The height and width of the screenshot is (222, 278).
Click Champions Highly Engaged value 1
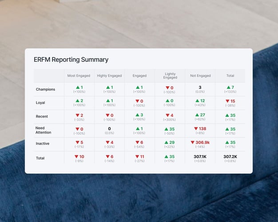pos(112,87)
